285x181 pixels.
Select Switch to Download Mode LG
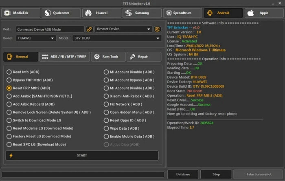click(34, 120)
